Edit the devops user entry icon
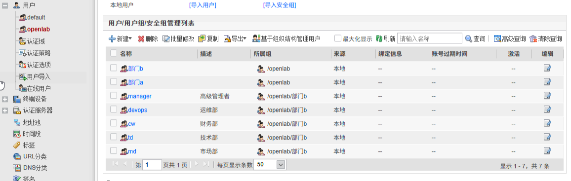This screenshot has width=571, height=181. click(547, 109)
